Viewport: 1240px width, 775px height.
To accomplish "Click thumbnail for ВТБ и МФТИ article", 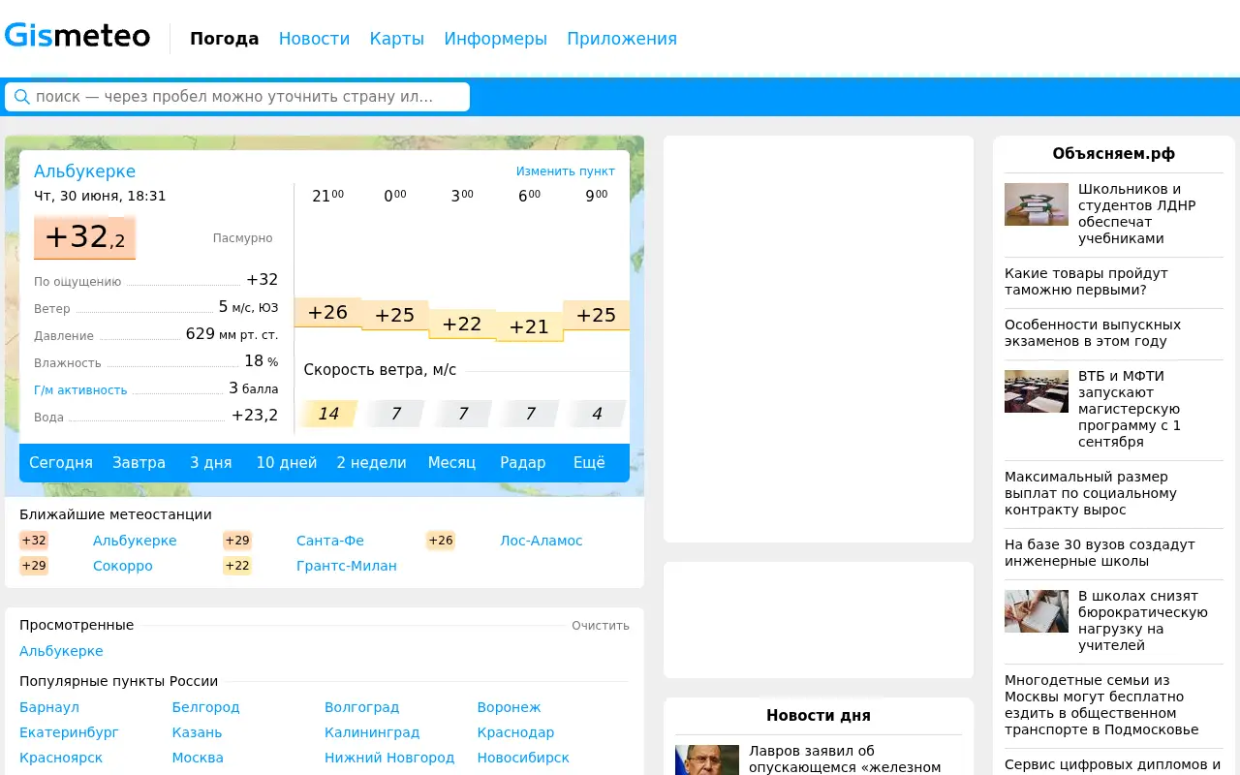I will coord(1037,391).
